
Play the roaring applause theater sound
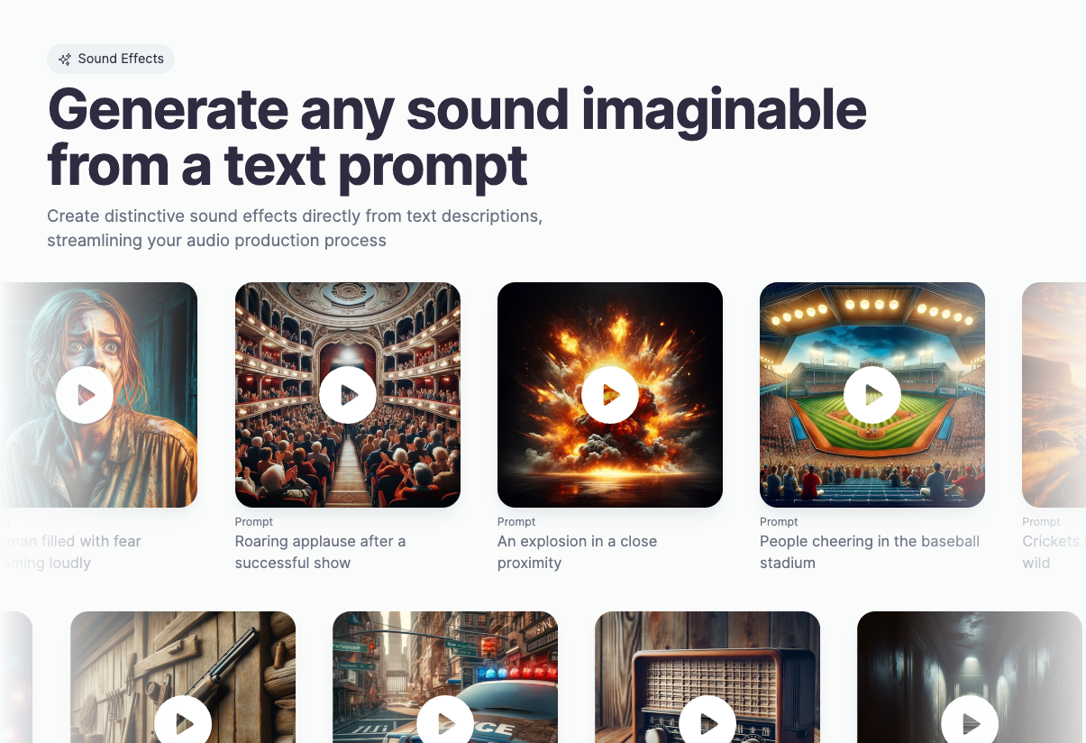click(x=348, y=395)
